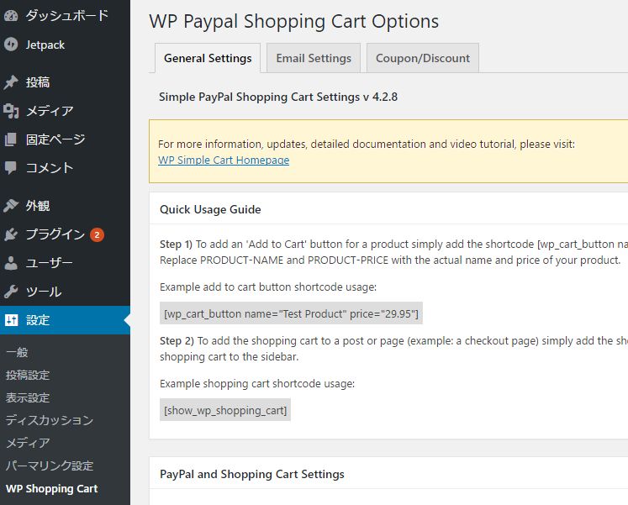Open 表示設定 submenu
Image resolution: width=628 pixels, height=505 pixels.
coord(28,397)
